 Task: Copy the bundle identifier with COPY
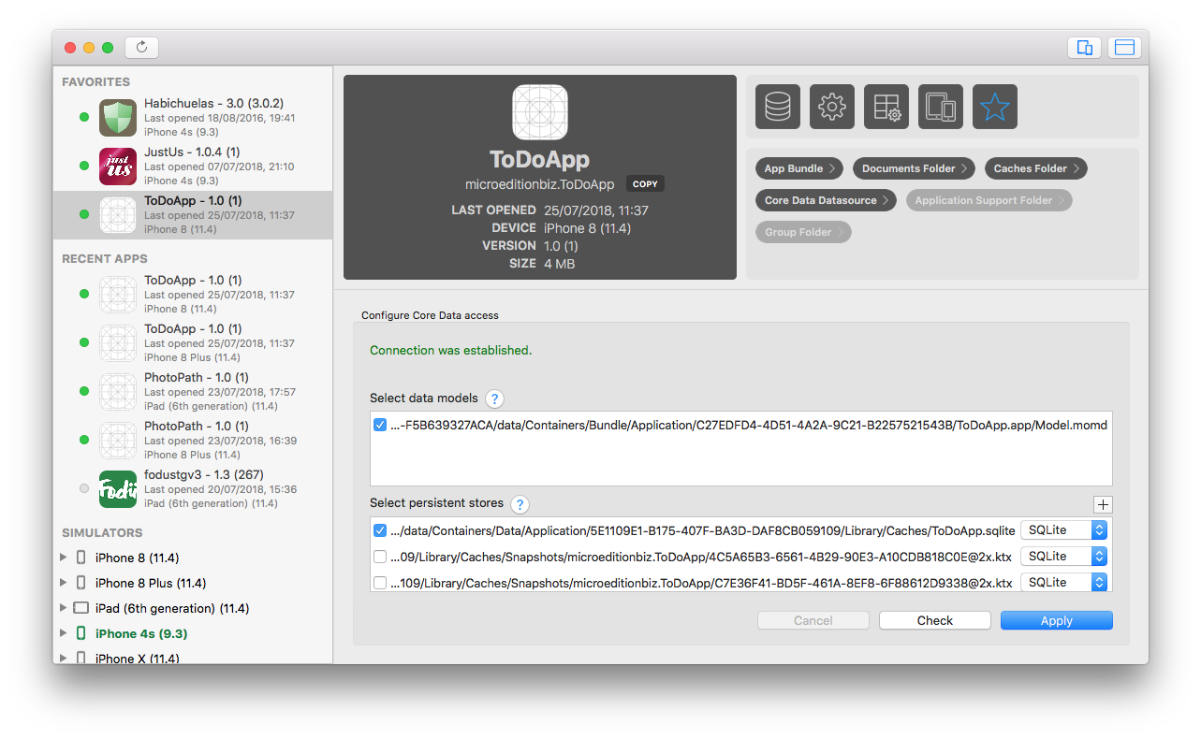[x=645, y=184]
